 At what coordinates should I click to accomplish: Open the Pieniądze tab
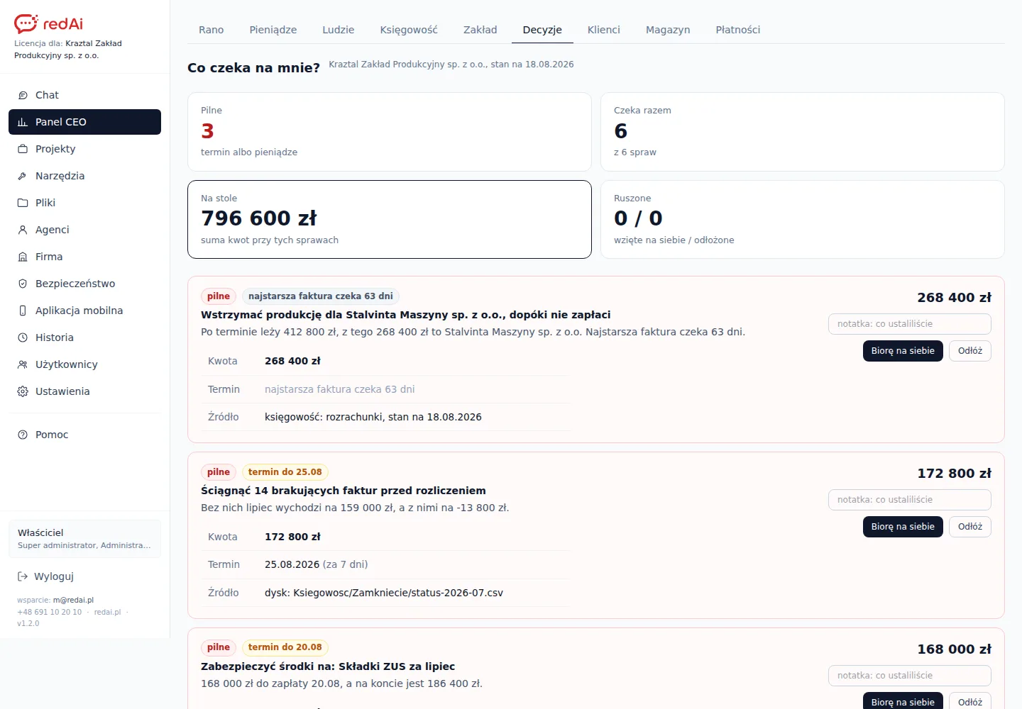coord(273,30)
